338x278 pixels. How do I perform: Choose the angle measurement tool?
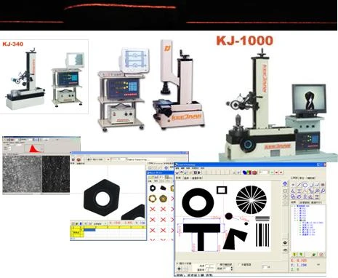pyautogui.click(x=293, y=191)
